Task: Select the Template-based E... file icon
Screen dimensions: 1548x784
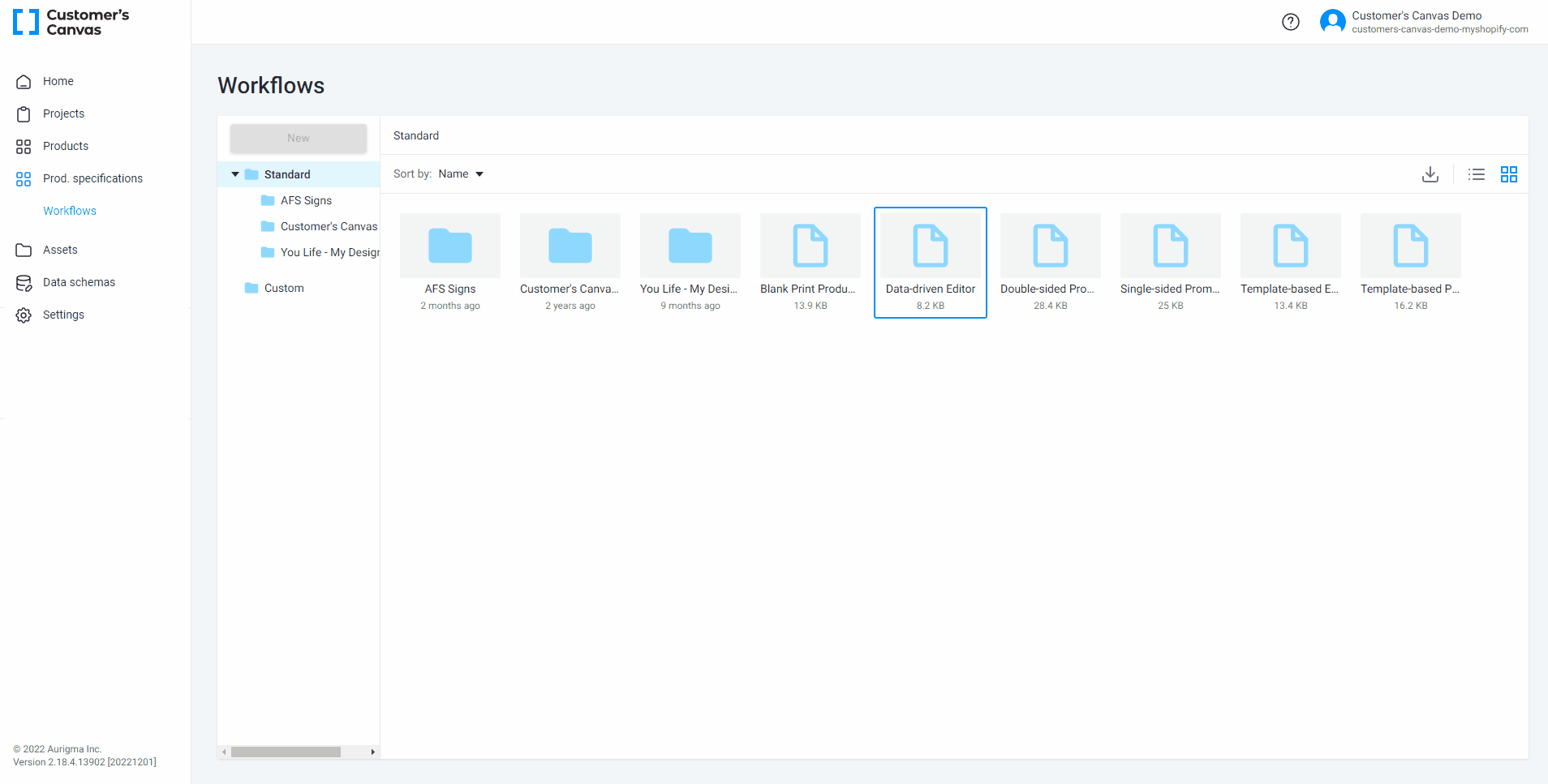Action: [x=1291, y=246]
